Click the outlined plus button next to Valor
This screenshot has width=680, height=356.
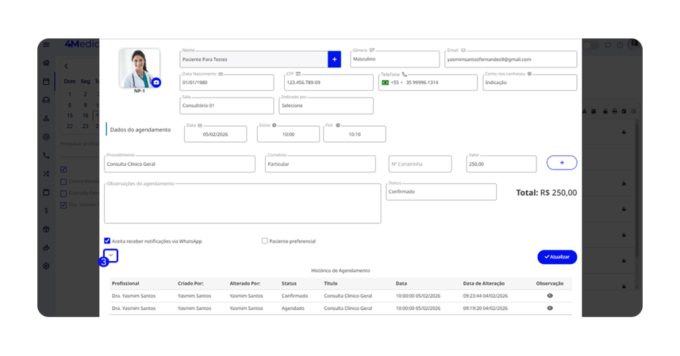point(561,162)
